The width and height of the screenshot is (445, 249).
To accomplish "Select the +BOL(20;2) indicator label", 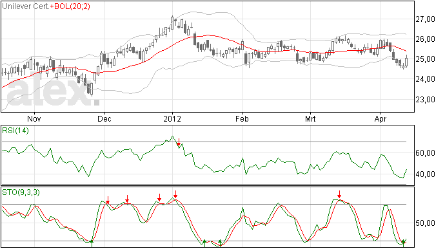I will (x=70, y=6).
